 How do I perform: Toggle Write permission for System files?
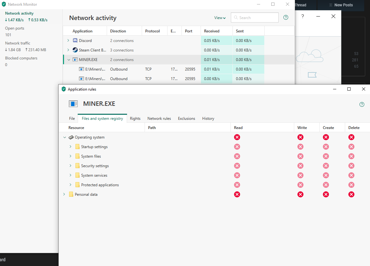coord(300,156)
